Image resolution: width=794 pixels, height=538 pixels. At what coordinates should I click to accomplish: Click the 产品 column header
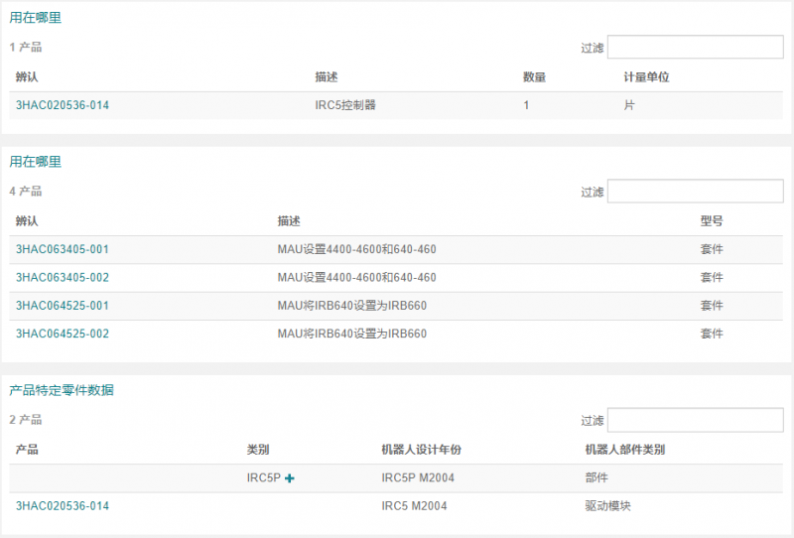tap(27, 450)
